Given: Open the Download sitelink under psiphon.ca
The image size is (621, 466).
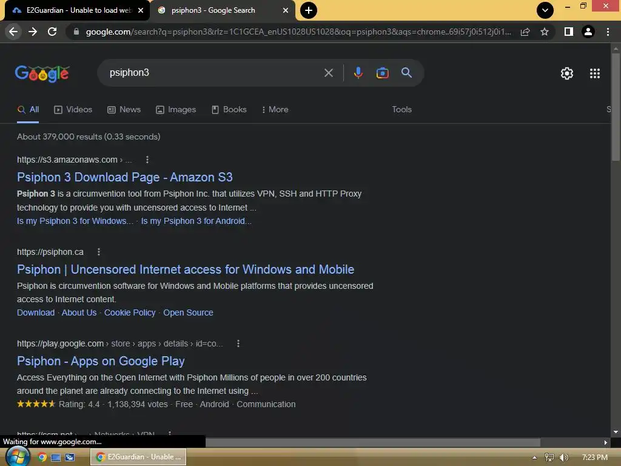Looking at the screenshot, I should [x=36, y=312].
